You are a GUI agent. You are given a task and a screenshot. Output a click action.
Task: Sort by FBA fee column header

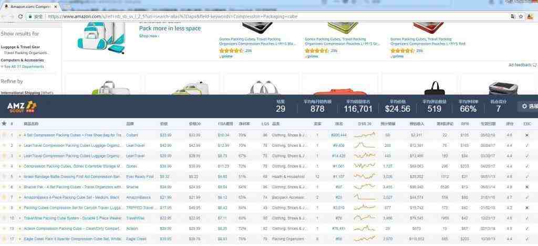click(225, 124)
